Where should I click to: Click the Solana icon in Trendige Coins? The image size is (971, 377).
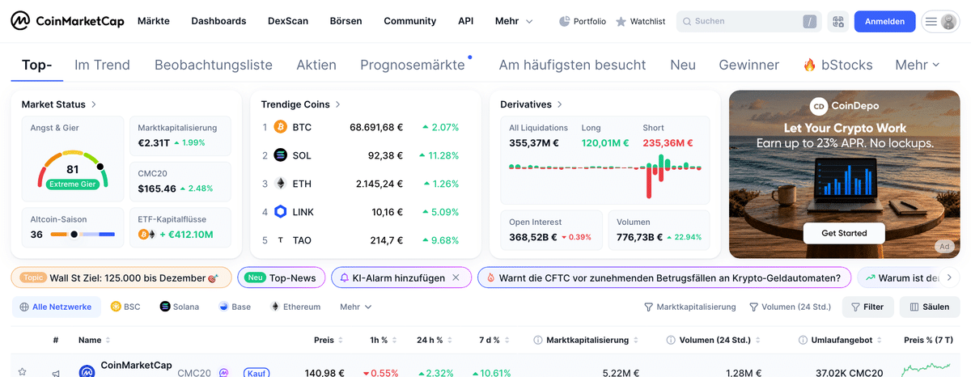(x=281, y=155)
